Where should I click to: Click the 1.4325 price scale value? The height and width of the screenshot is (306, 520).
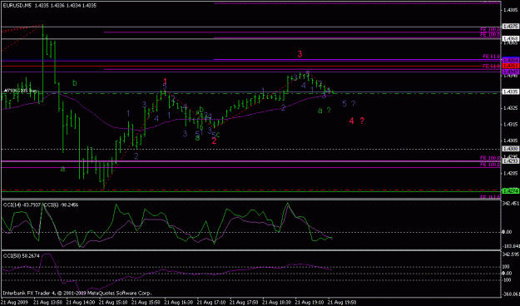[510, 108]
